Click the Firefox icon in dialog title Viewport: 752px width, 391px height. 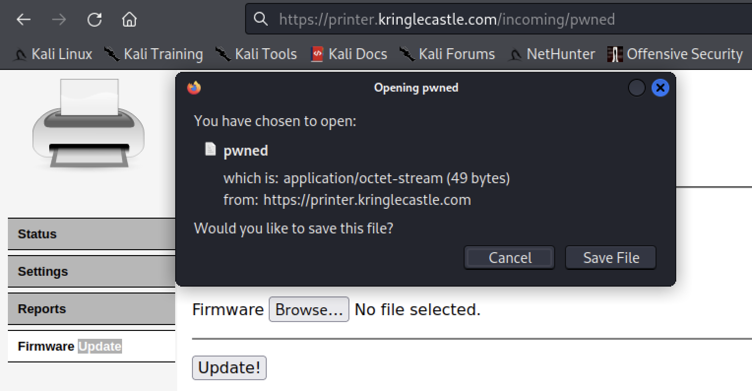coord(194,88)
